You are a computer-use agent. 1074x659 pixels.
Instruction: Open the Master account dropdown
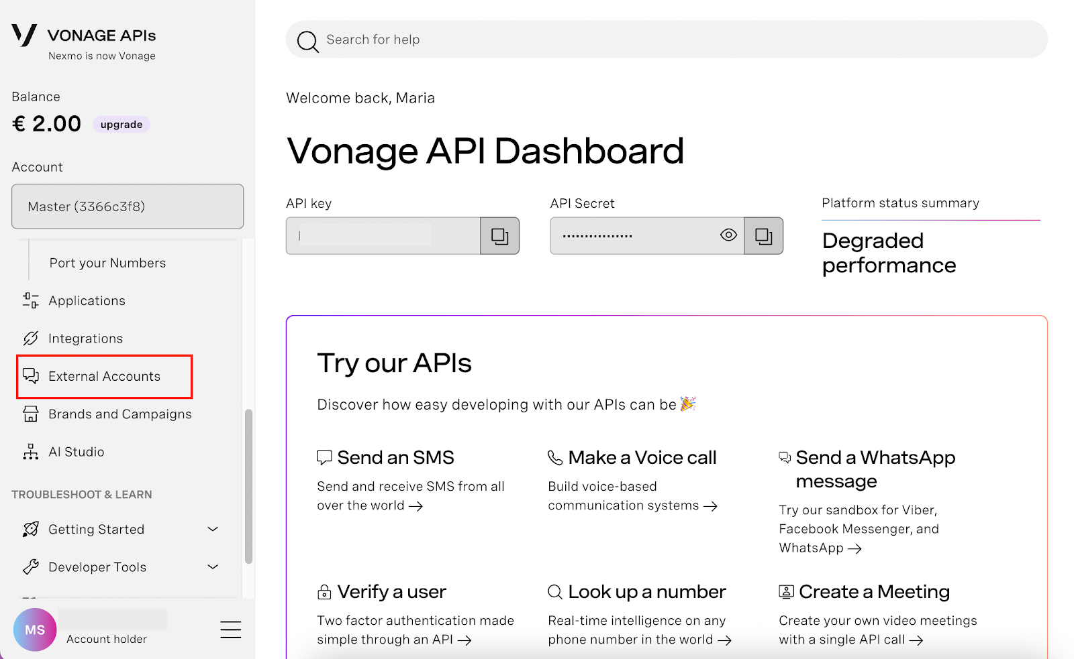click(128, 206)
